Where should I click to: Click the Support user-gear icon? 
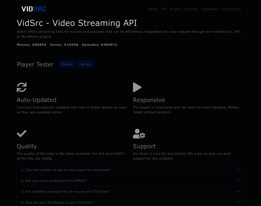pyautogui.click(x=139, y=134)
